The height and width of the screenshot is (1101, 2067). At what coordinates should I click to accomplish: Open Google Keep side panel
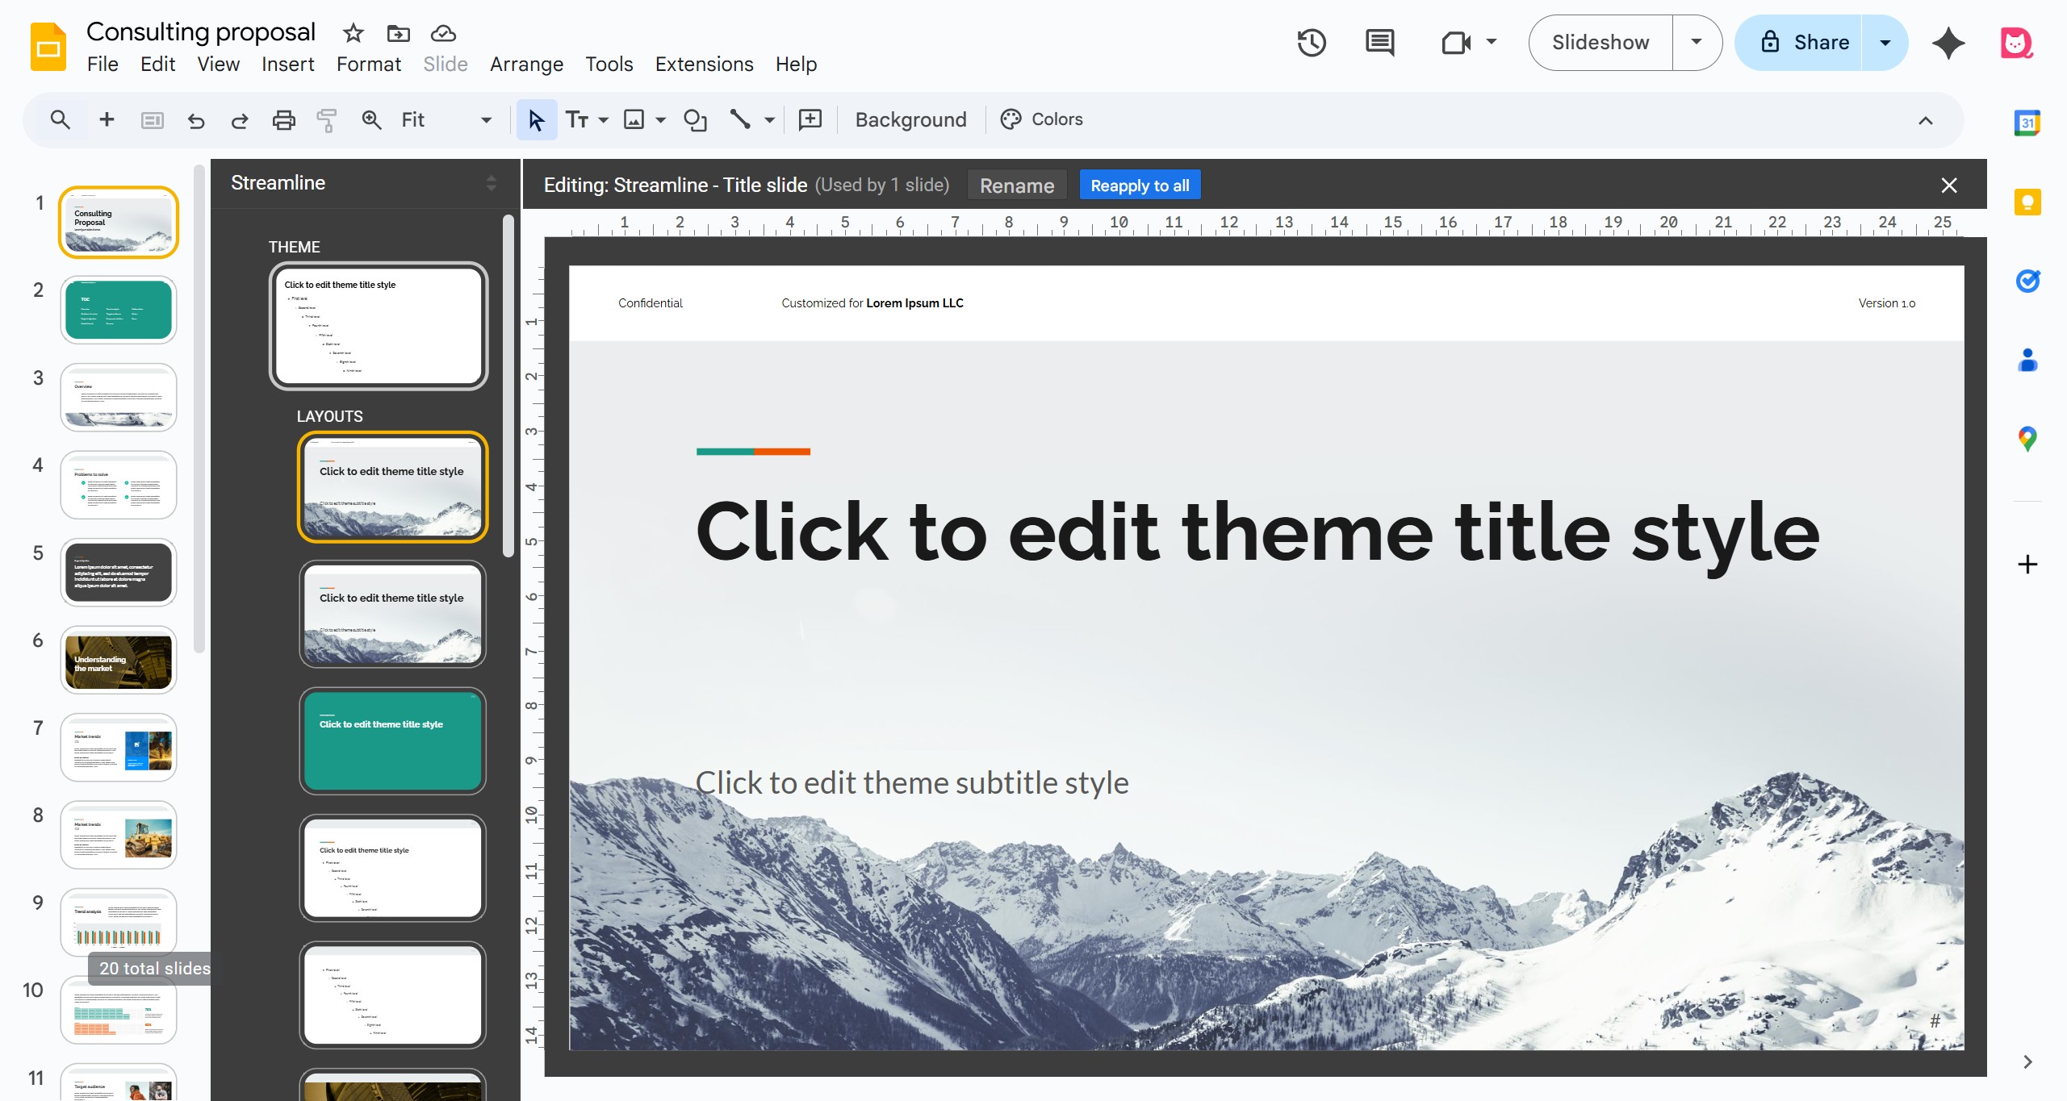2027,202
